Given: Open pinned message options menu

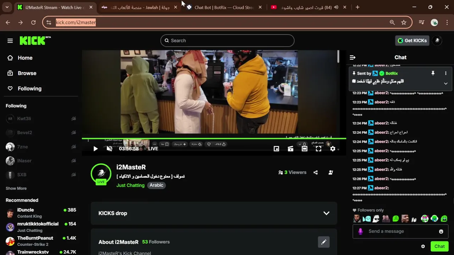Looking at the screenshot, I should 446,73.
